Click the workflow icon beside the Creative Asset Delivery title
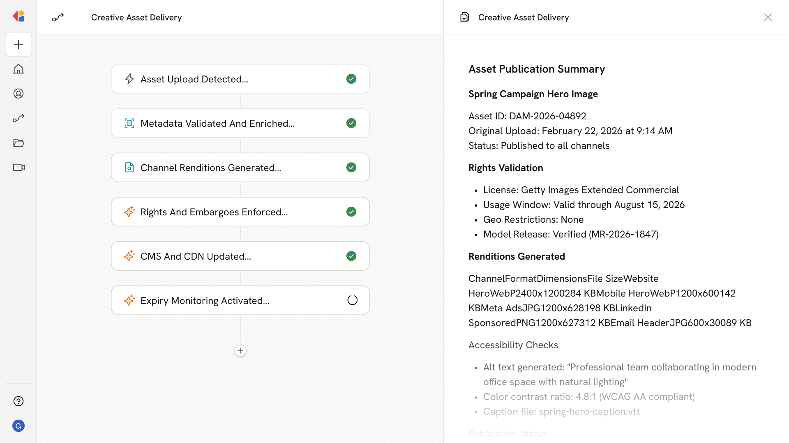This screenshot has width=789, height=443. click(58, 17)
